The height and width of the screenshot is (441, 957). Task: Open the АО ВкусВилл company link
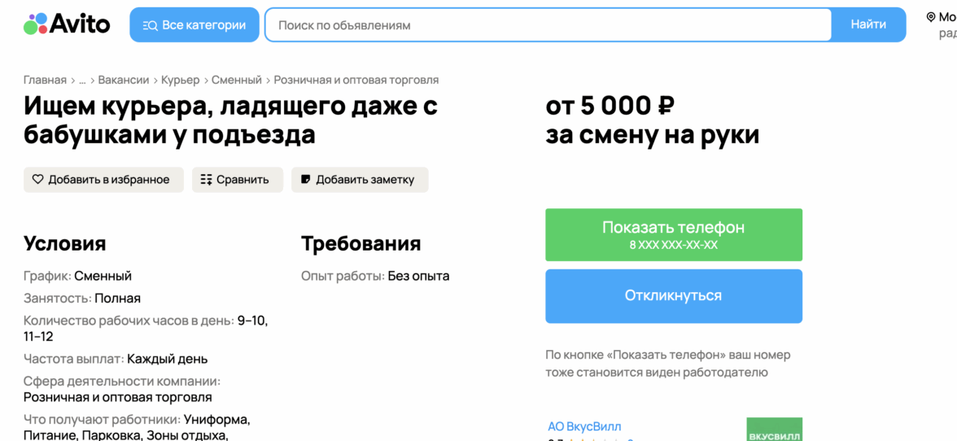tap(584, 426)
